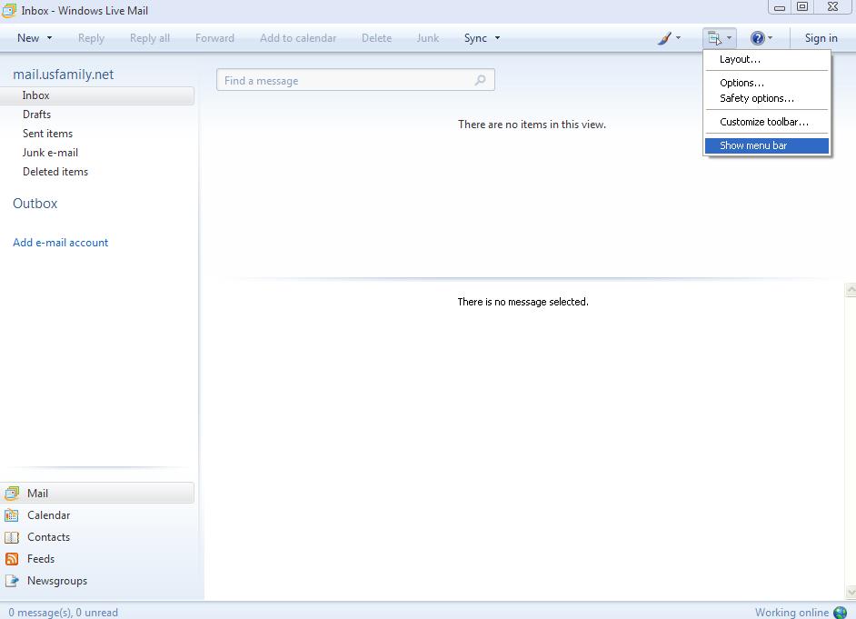Click Delete in the toolbar
This screenshot has width=856, height=619.
point(377,38)
